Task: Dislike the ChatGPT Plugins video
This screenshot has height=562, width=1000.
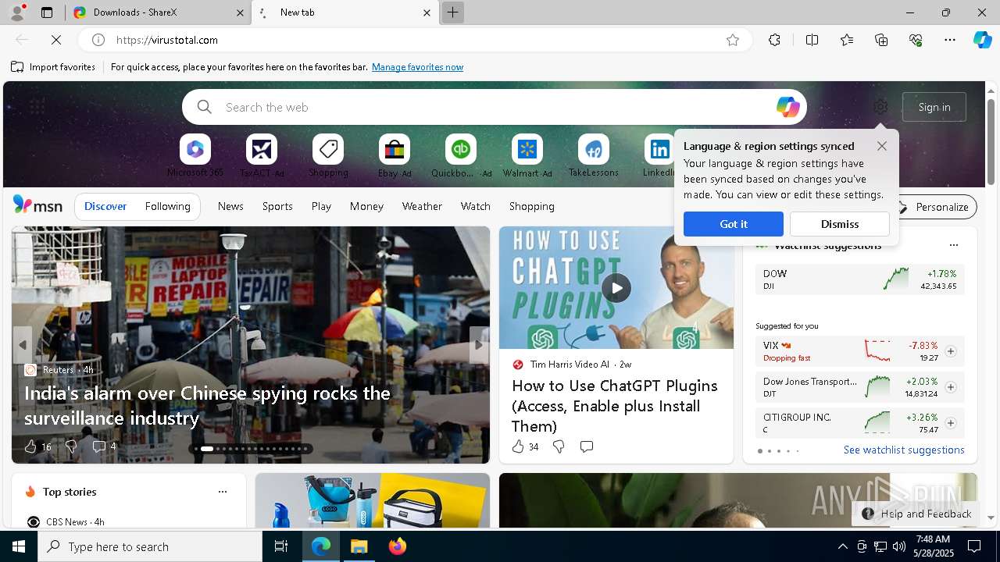Action: tap(559, 446)
